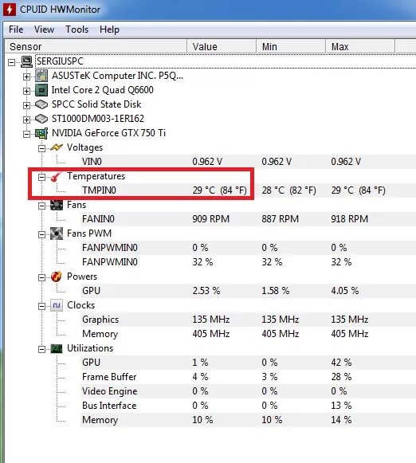The image size is (416, 463).
Task: Click the Voltages lightning bolt icon
Action: click(x=57, y=147)
